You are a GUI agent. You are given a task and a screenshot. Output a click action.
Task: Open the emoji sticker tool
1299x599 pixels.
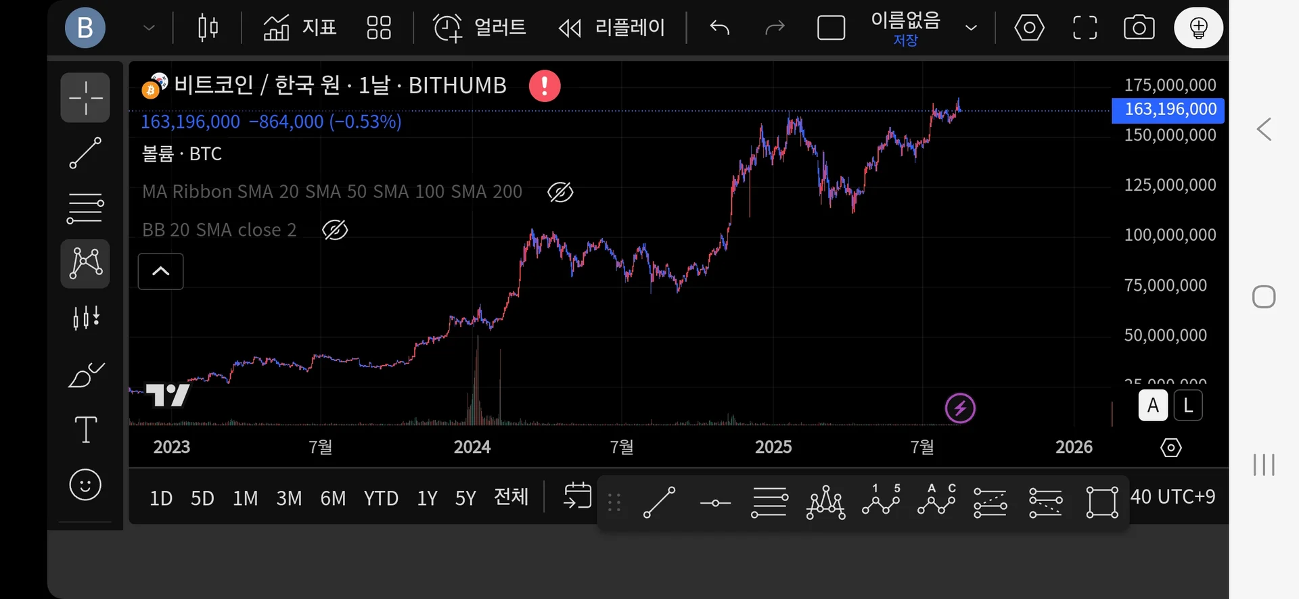(x=85, y=485)
